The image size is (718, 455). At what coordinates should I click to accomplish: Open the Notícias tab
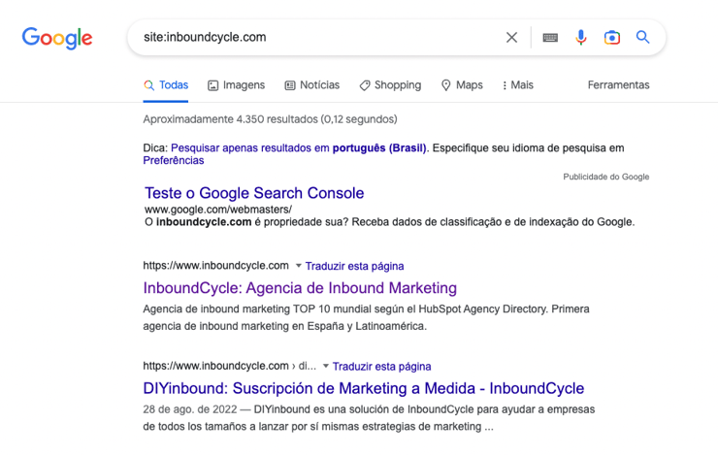[312, 85]
